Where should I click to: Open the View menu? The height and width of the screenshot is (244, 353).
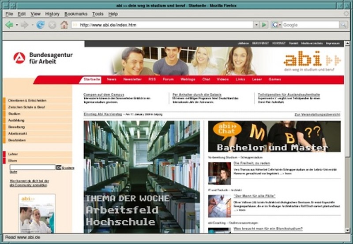36,14
